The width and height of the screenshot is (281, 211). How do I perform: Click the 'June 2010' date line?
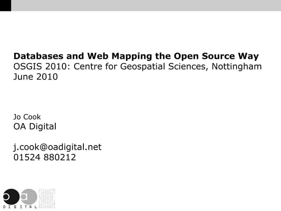36,77
